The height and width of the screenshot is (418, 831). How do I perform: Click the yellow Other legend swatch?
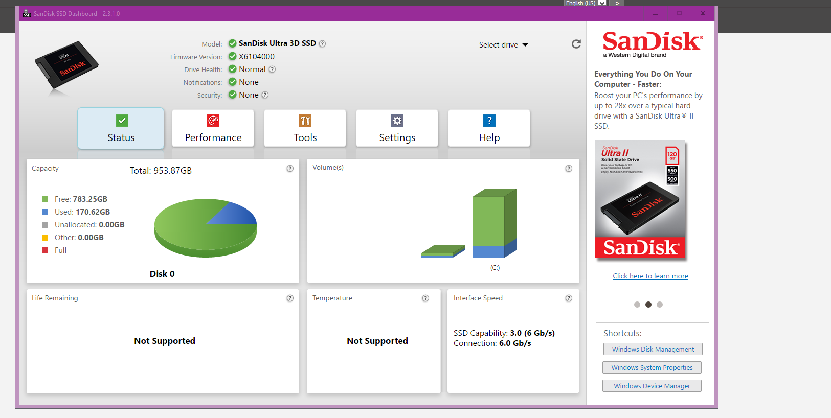(x=45, y=238)
